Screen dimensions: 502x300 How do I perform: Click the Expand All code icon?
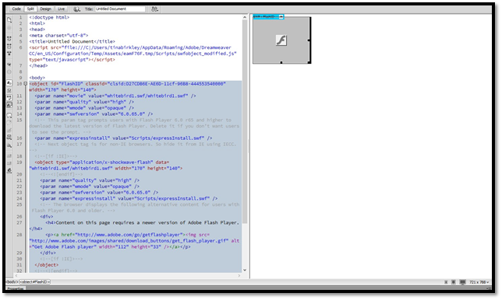(x=9, y=54)
